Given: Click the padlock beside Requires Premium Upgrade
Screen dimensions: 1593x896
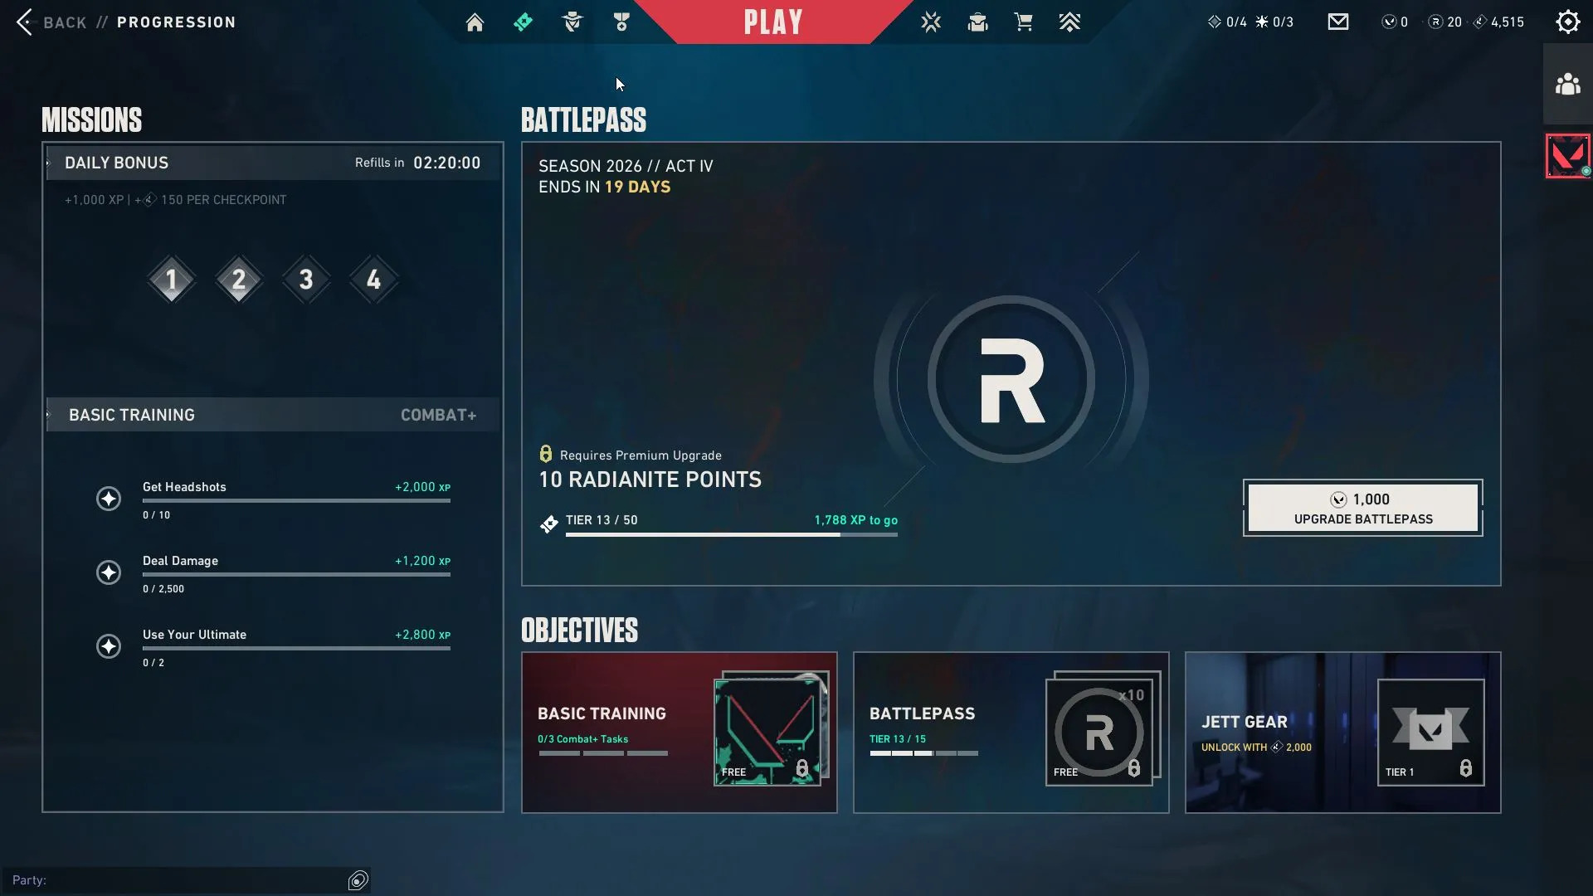Looking at the screenshot, I should pos(546,454).
